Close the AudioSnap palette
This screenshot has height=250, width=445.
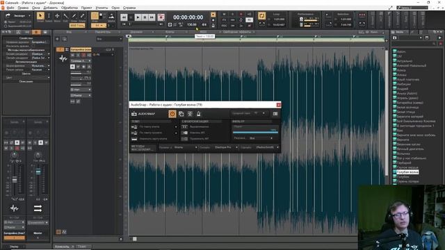(x=278, y=105)
